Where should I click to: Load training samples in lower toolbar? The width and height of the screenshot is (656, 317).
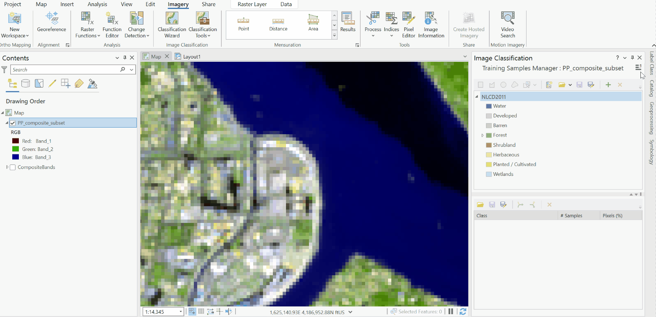tap(480, 205)
